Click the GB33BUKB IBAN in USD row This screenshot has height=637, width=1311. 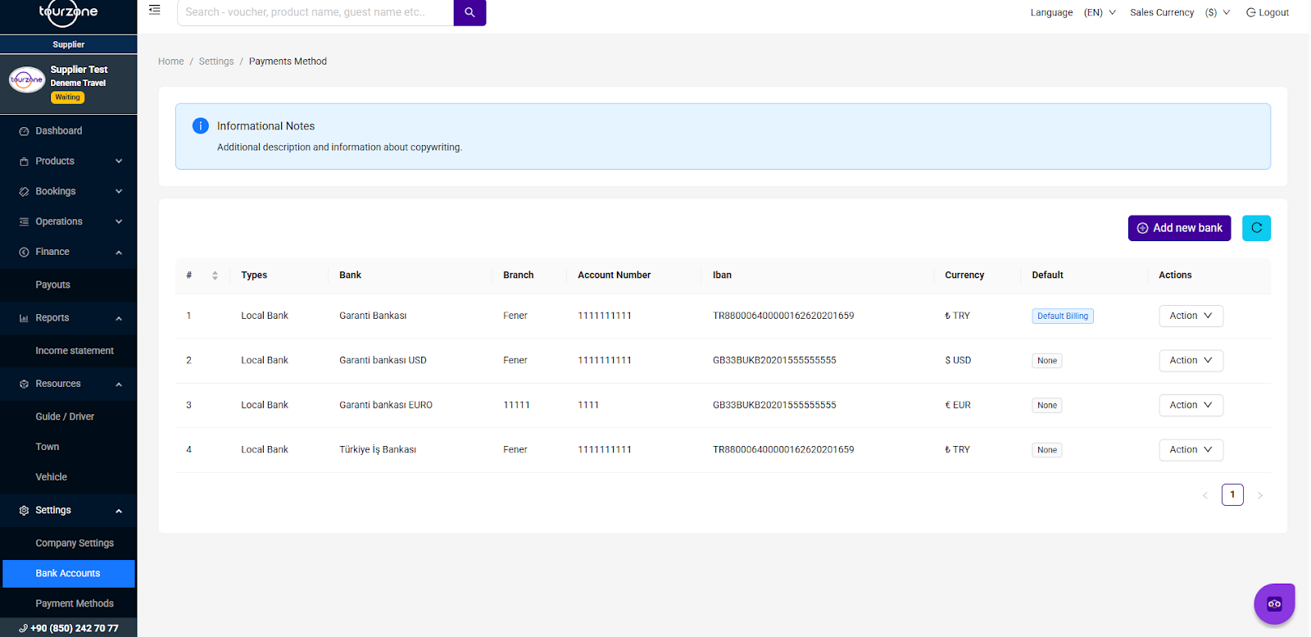click(x=774, y=361)
